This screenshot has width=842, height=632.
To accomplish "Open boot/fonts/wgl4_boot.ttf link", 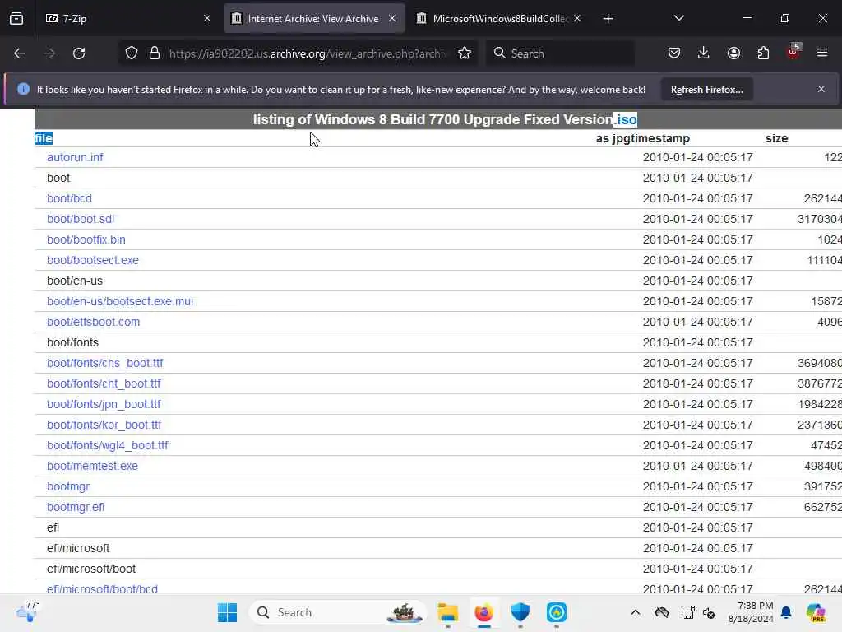I will tap(108, 445).
